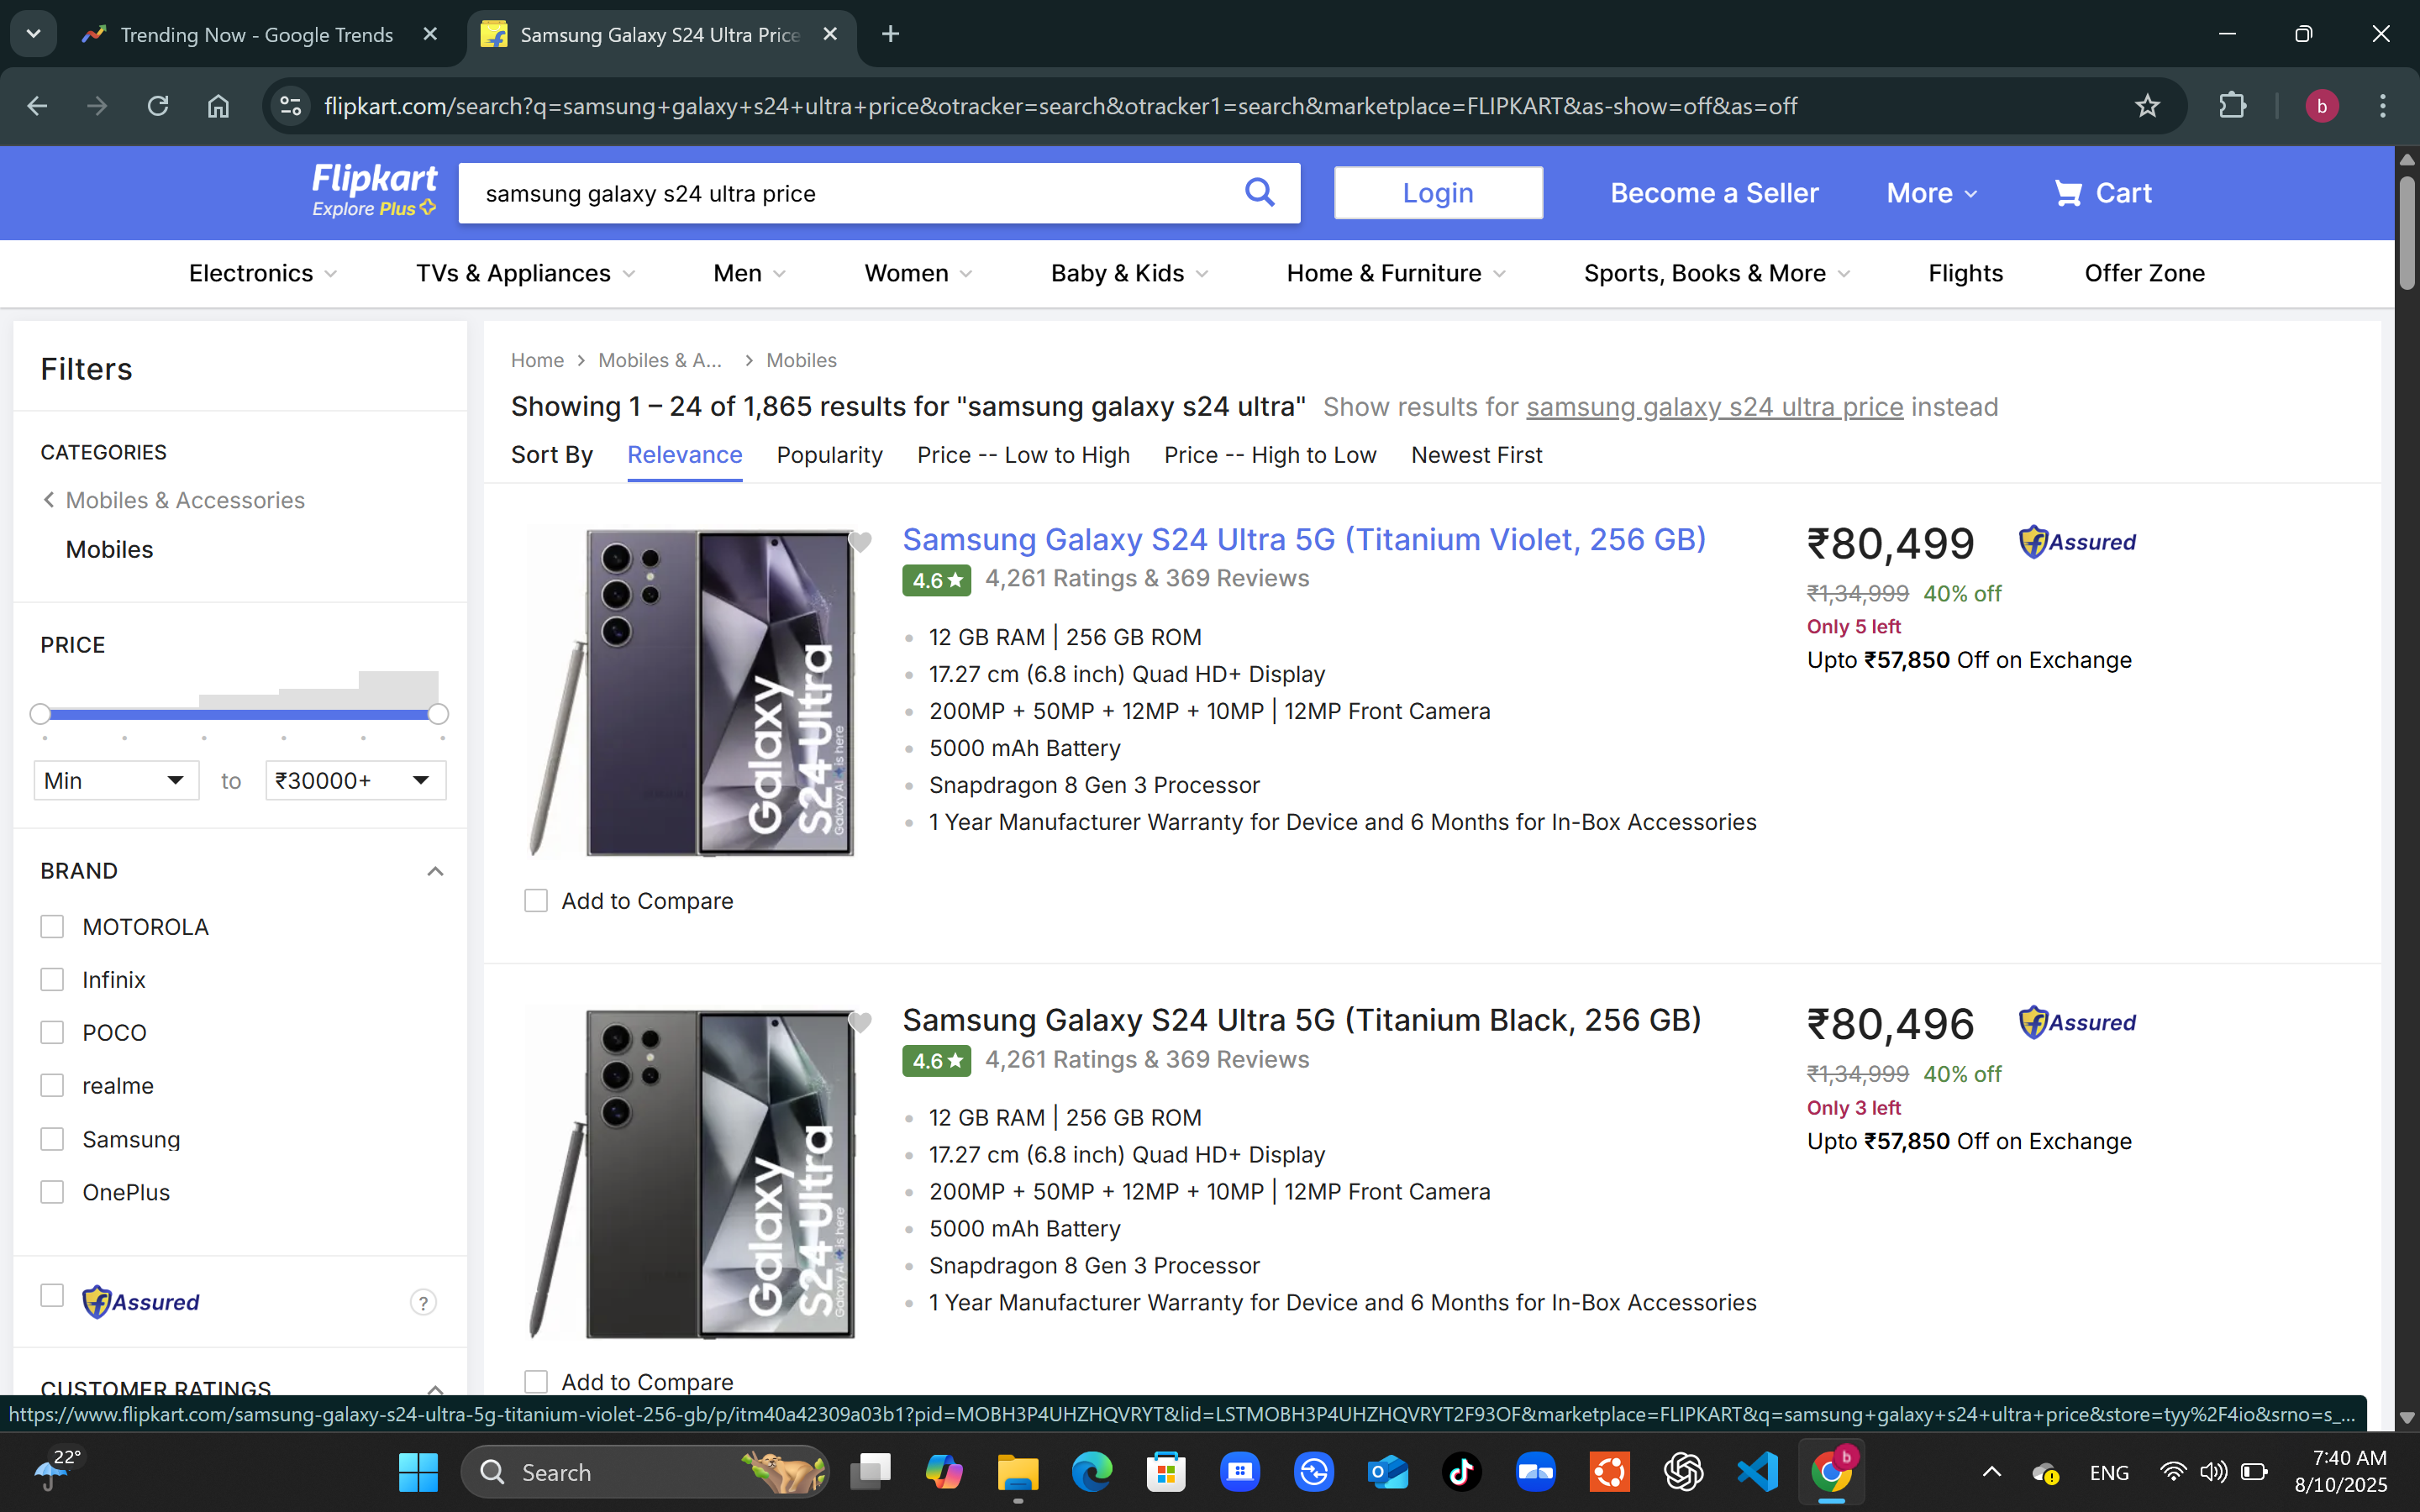This screenshot has width=2420, height=1512.
Task: Tick Add to Compare for Titanium Violet
Action: [x=536, y=901]
